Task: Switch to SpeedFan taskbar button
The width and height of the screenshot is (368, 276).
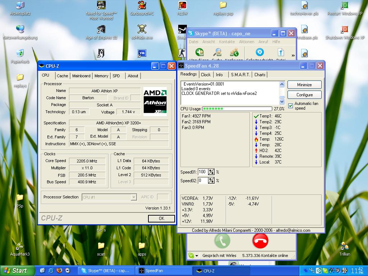Action: [164, 271]
